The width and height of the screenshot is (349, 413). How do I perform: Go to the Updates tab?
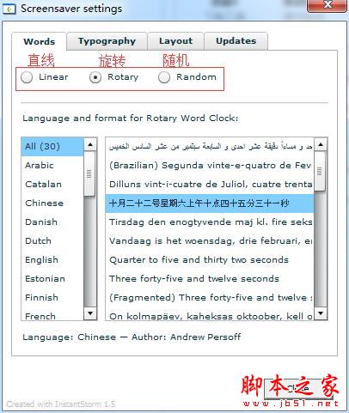click(236, 41)
